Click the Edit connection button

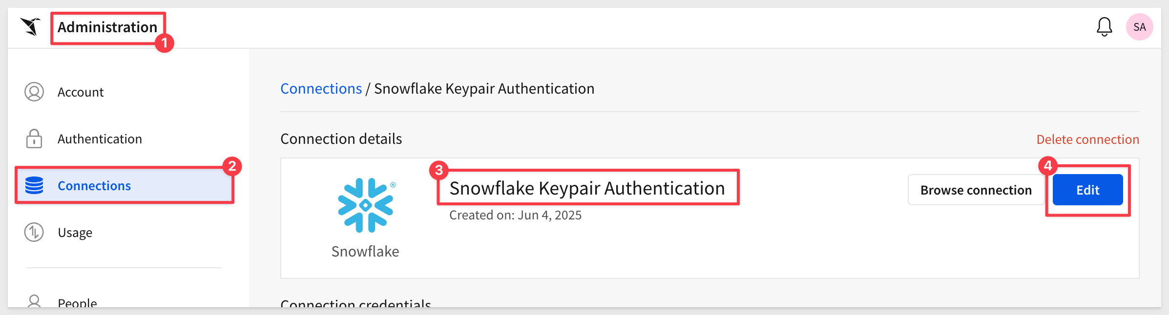point(1087,190)
